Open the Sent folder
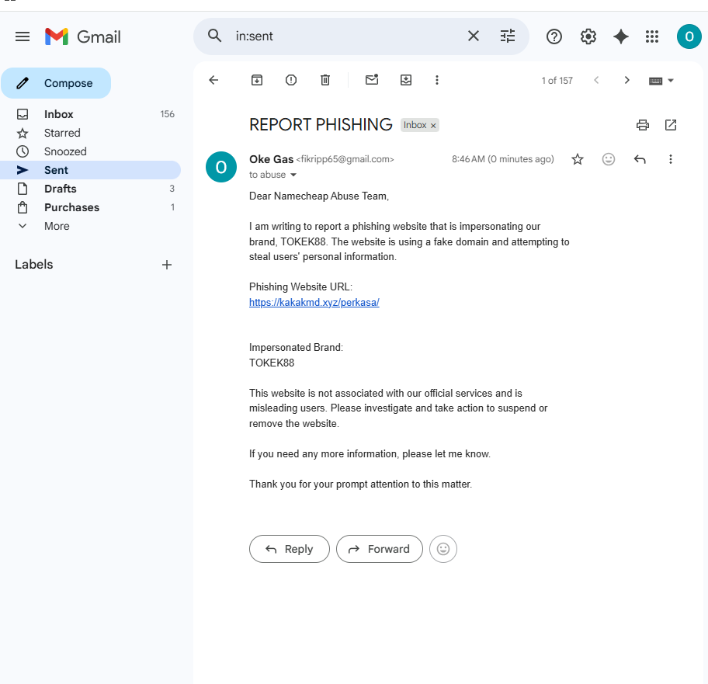Image resolution: width=708 pixels, height=684 pixels. click(x=90, y=170)
